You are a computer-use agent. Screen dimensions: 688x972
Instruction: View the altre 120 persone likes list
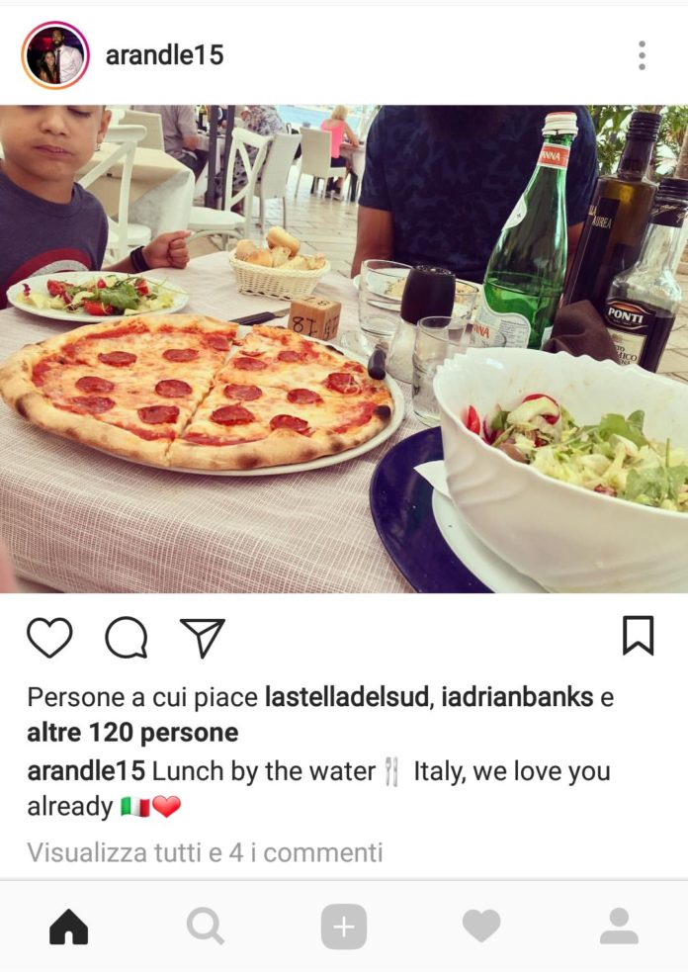[x=132, y=733]
